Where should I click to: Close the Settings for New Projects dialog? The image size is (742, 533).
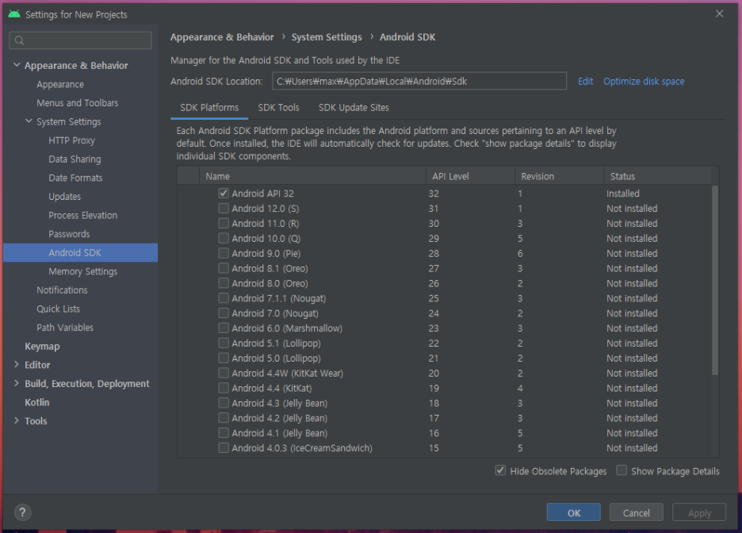(x=719, y=13)
